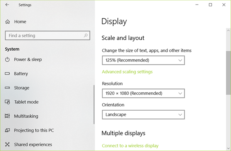Click the Resolution label
Viewport: 231px width, 151px height.
coord(112,83)
